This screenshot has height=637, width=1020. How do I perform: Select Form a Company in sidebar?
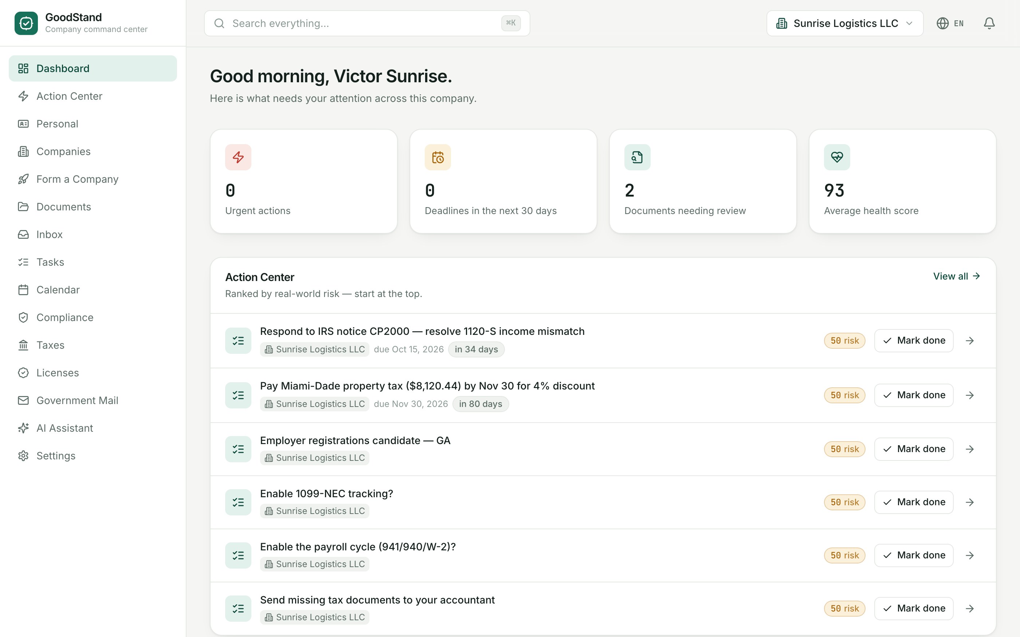click(x=93, y=179)
